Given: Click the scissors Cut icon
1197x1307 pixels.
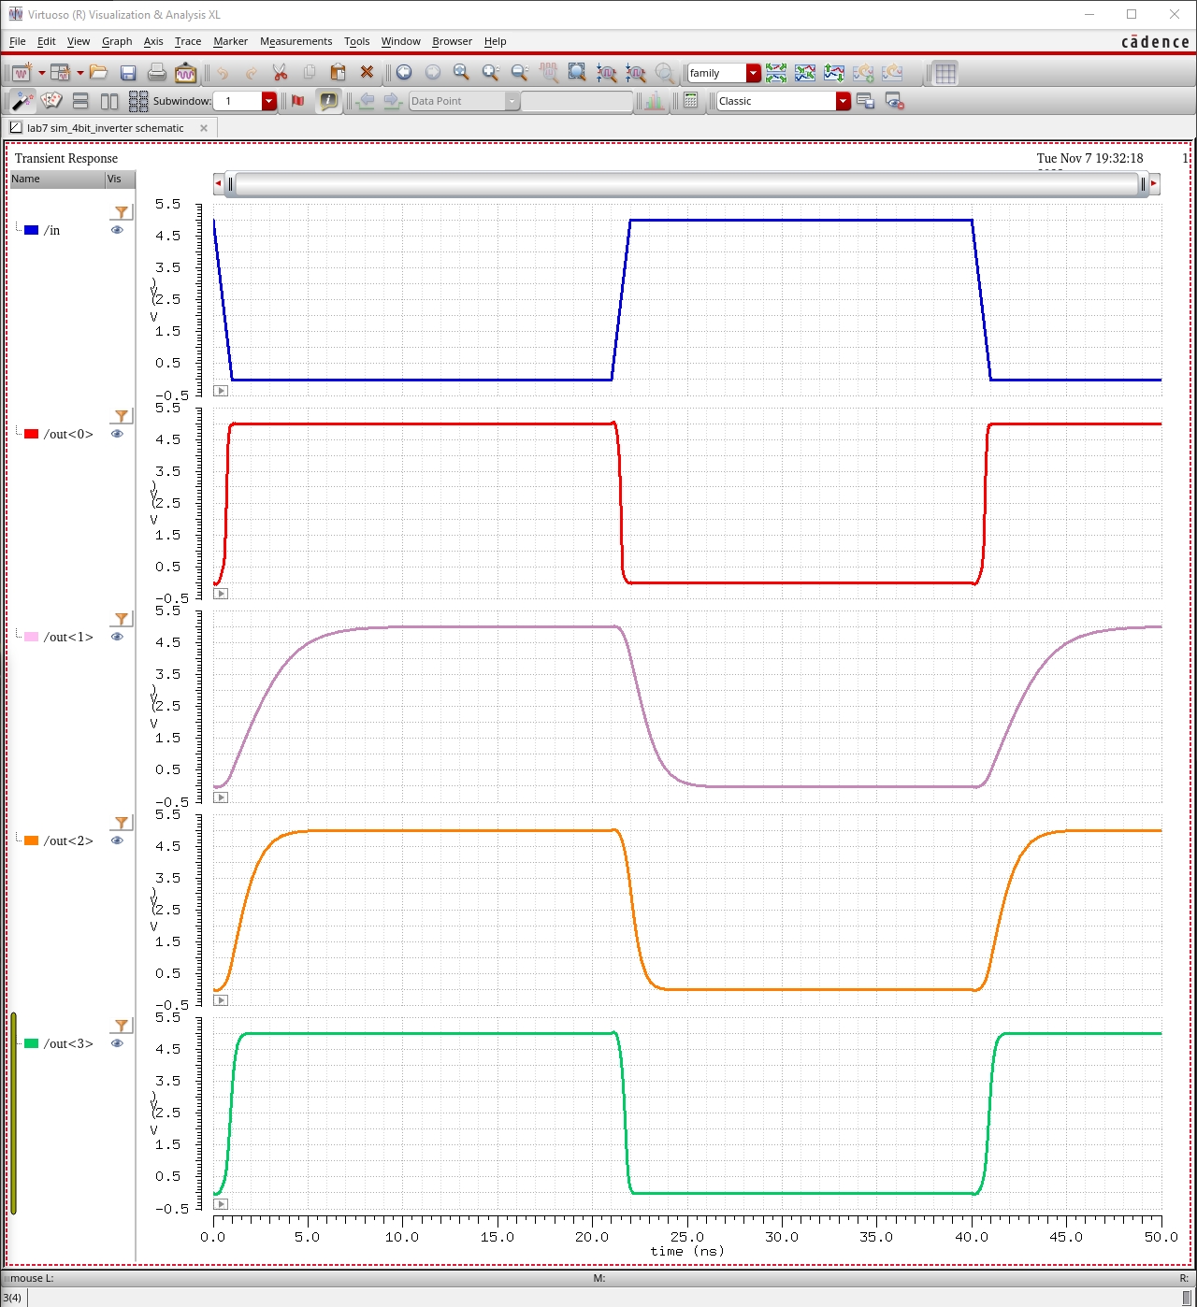Looking at the screenshot, I should 280,73.
